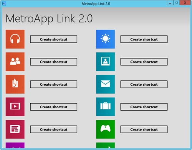Viewport: 192px width, 150px height.
Task: Create shortcut for the People app
Action: click(54, 62)
